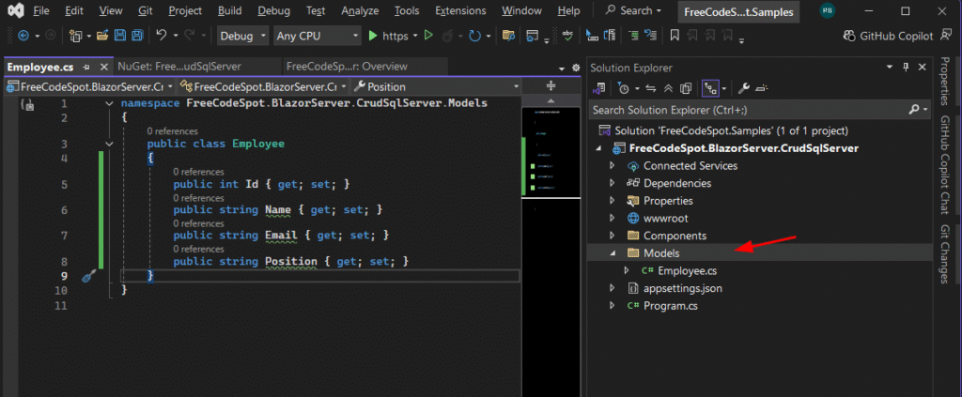Open the nesting view options dropdown arrow
This screenshot has height=397, width=962.
[724, 89]
